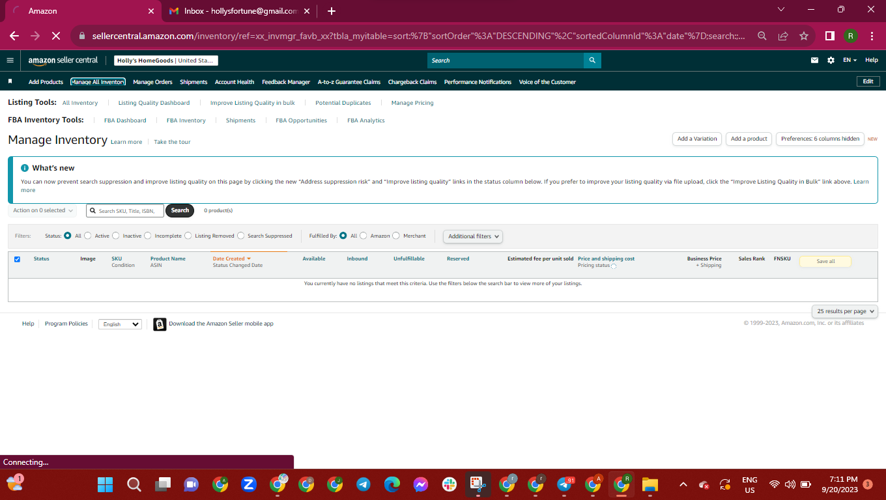The width and height of the screenshot is (886, 500).
Task: Open Messenger from the taskbar
Action: point(421,484)
